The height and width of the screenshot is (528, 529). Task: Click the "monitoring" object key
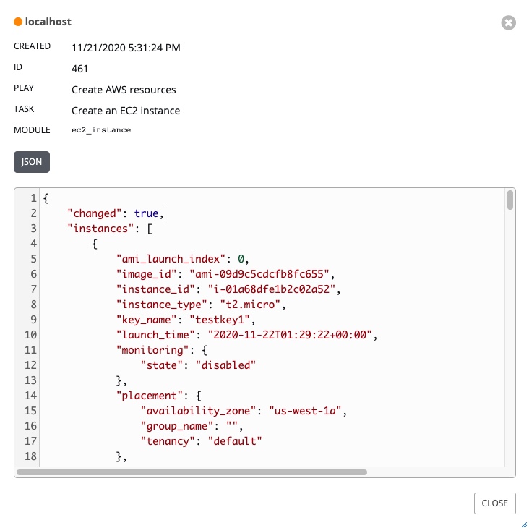tap(150, 350)
